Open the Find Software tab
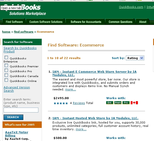The image size is (154, 141). click(14, 22)
